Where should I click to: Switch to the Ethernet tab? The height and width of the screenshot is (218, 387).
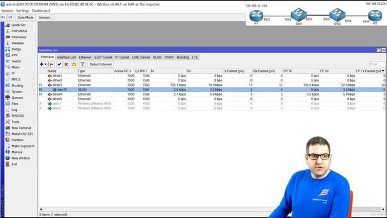click(x=85, y=57)
